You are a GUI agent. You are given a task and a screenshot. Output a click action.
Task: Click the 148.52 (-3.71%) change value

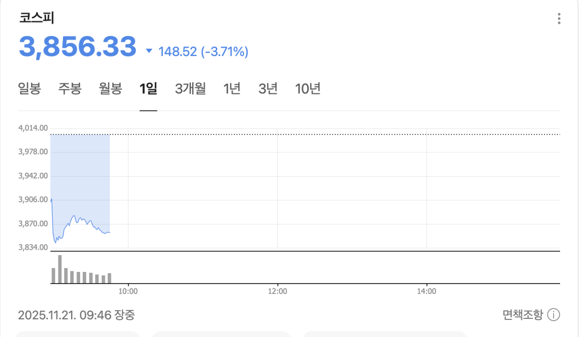pos(203,52)
